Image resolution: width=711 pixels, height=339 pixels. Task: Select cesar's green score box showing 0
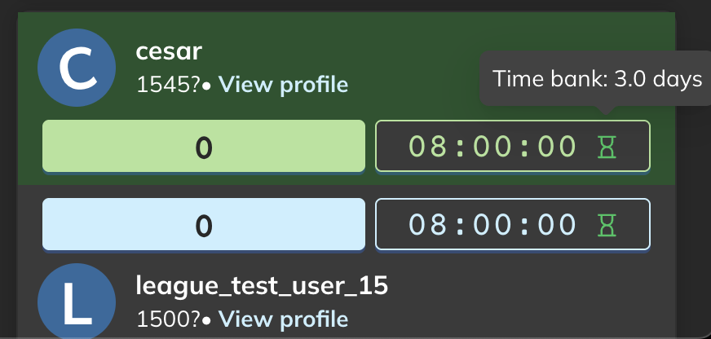(204, 147)
